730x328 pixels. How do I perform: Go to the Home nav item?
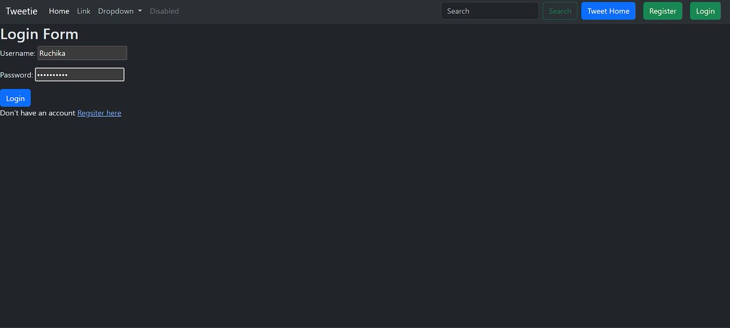[59, 11]
